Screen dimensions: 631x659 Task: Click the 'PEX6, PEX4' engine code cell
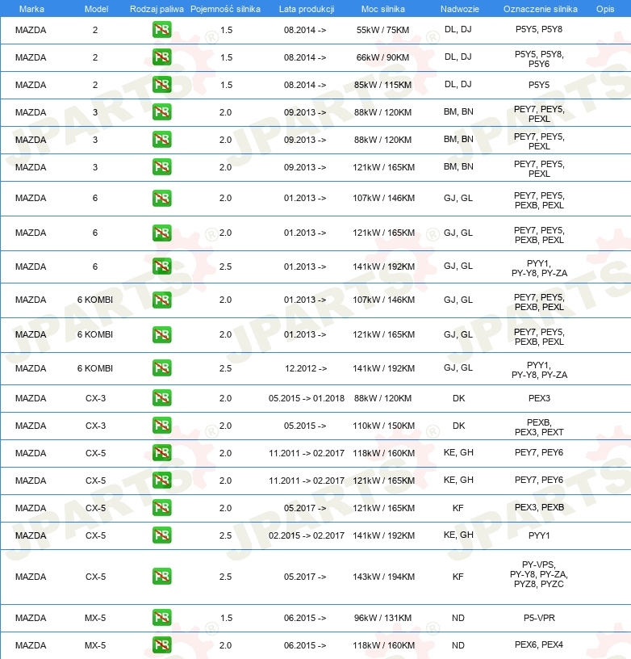coord(539,644)
